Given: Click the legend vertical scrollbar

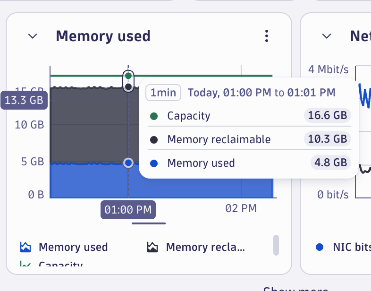Looking at the screenshot, I should click(x=276, y=245).
